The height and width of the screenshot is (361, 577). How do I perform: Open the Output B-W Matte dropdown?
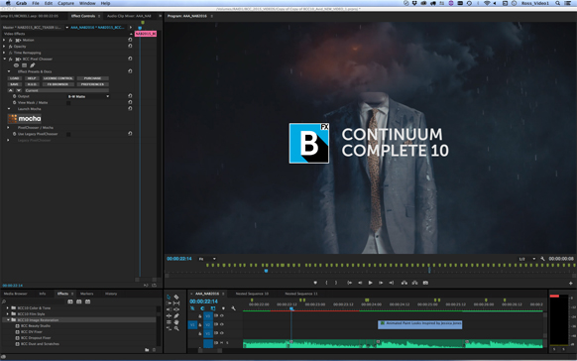click(x=88, y=96)
